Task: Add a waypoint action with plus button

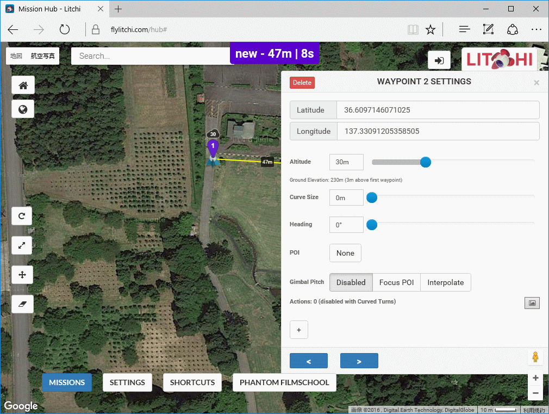Action: pyautogui.click(x=298, y=330)
